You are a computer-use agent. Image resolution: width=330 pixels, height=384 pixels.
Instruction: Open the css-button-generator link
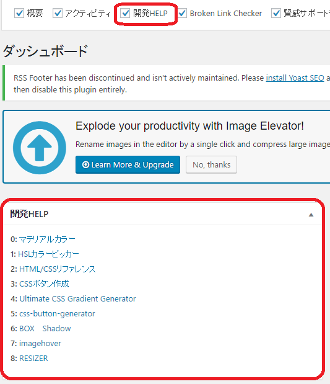(57, 314)
